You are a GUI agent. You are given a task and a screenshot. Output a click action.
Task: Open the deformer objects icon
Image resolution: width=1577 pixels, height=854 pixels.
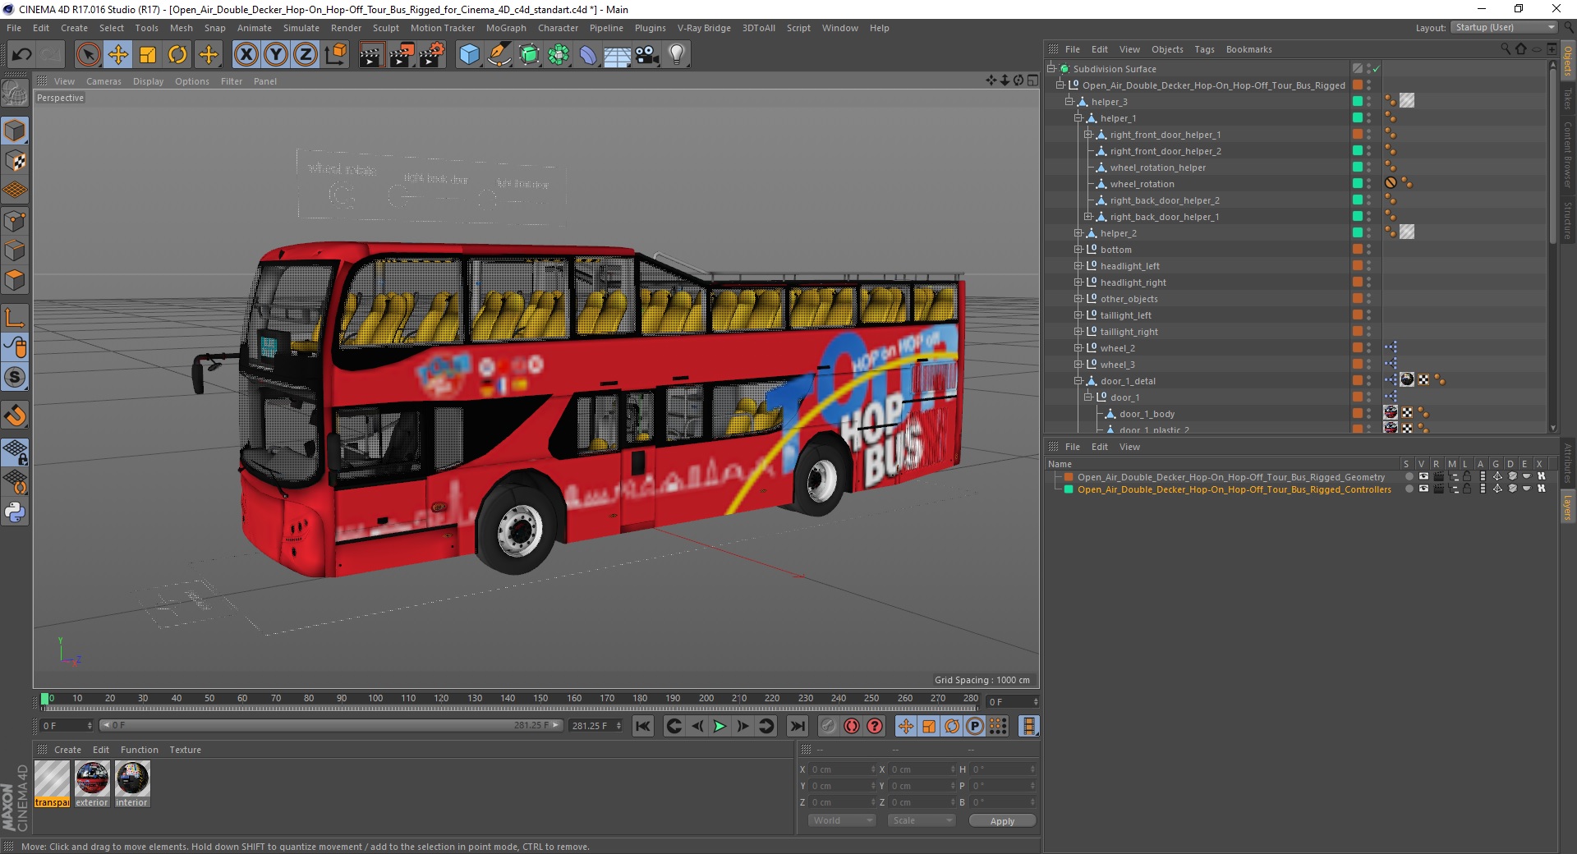click(x=588, y=55)
